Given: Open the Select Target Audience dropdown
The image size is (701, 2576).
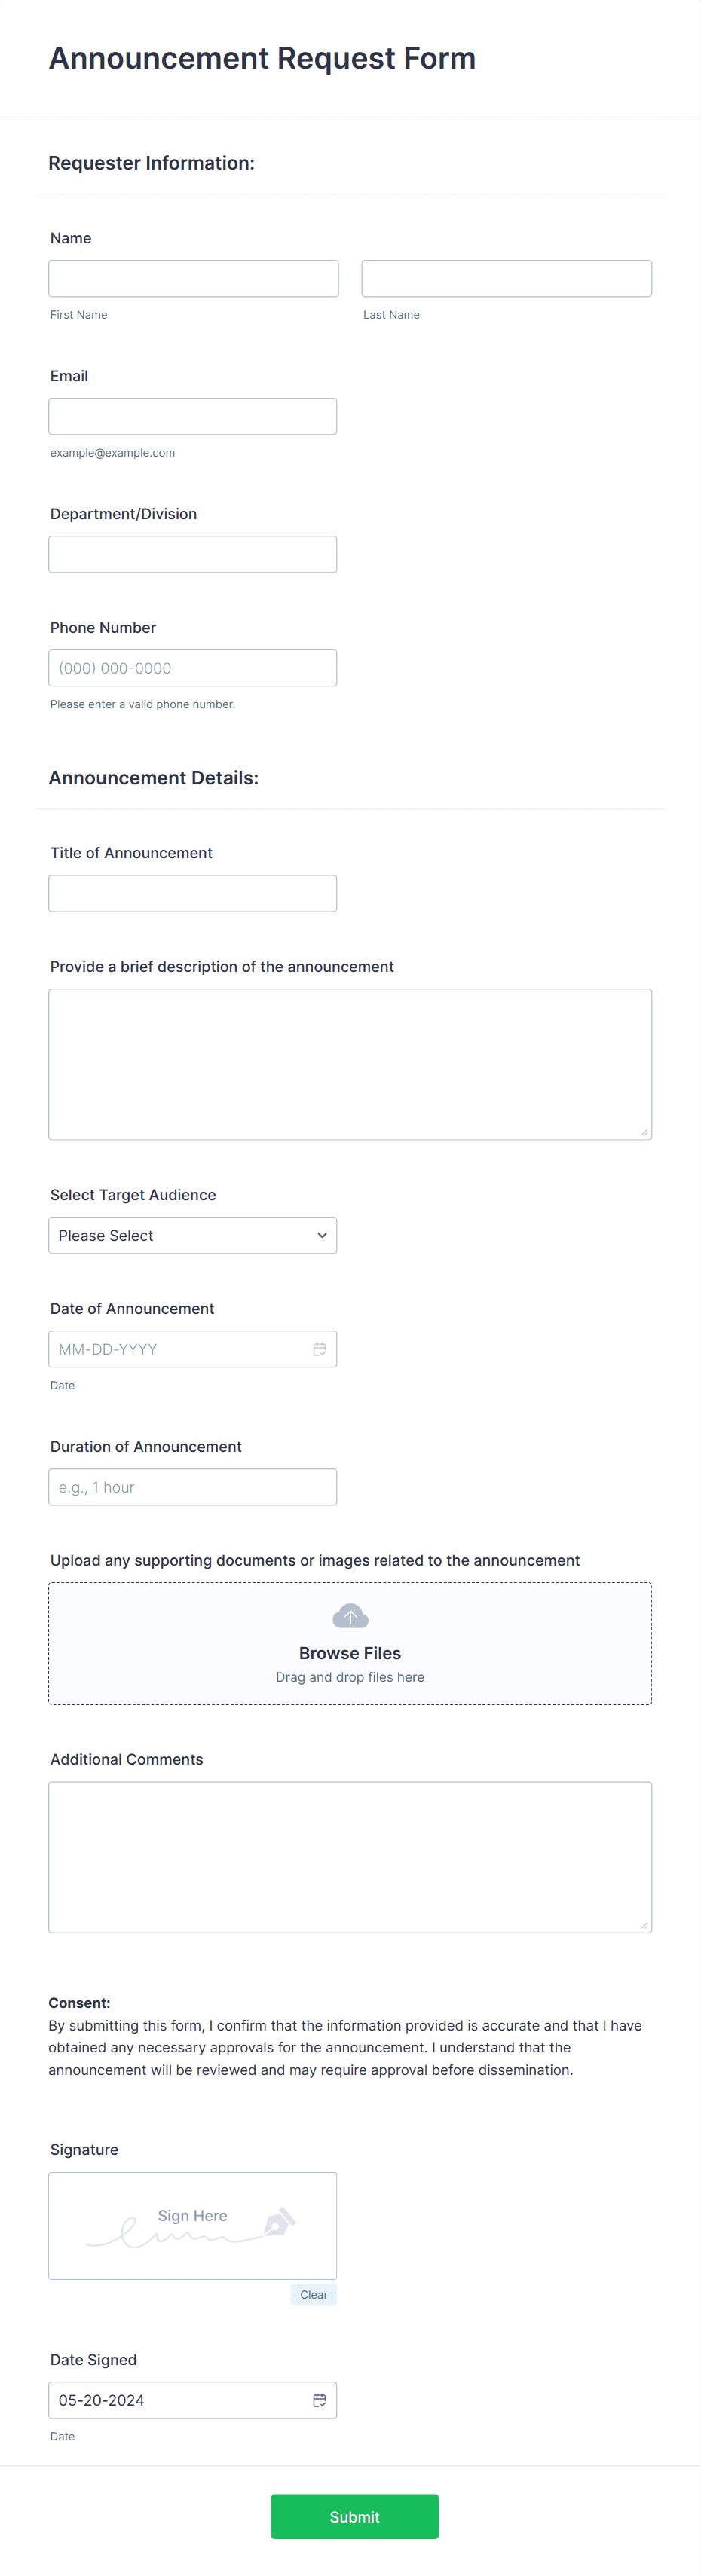Looking at the screenshot, I should click(192, 1235).
